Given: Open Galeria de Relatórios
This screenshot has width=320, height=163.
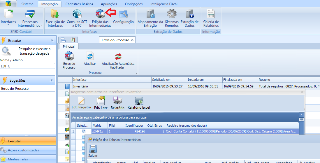Looking at the screenshot, I should 211,18.
